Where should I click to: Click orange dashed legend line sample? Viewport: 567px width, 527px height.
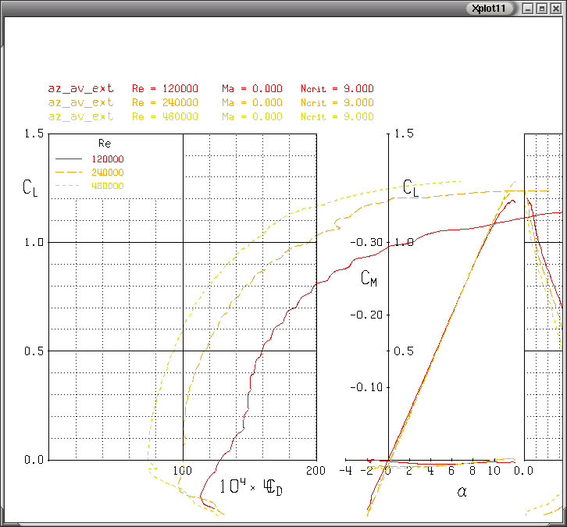coord(69,172)
